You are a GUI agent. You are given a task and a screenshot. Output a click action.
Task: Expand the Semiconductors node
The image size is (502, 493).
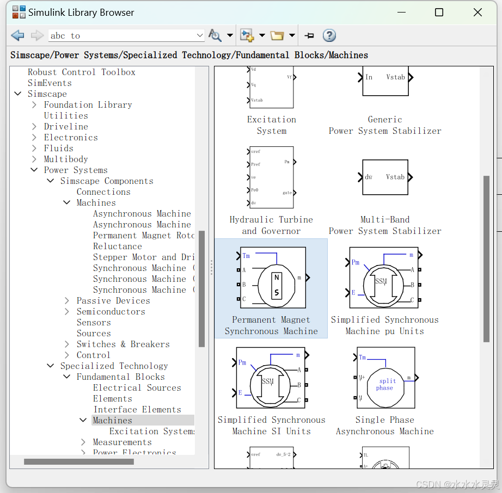(66, 311)
